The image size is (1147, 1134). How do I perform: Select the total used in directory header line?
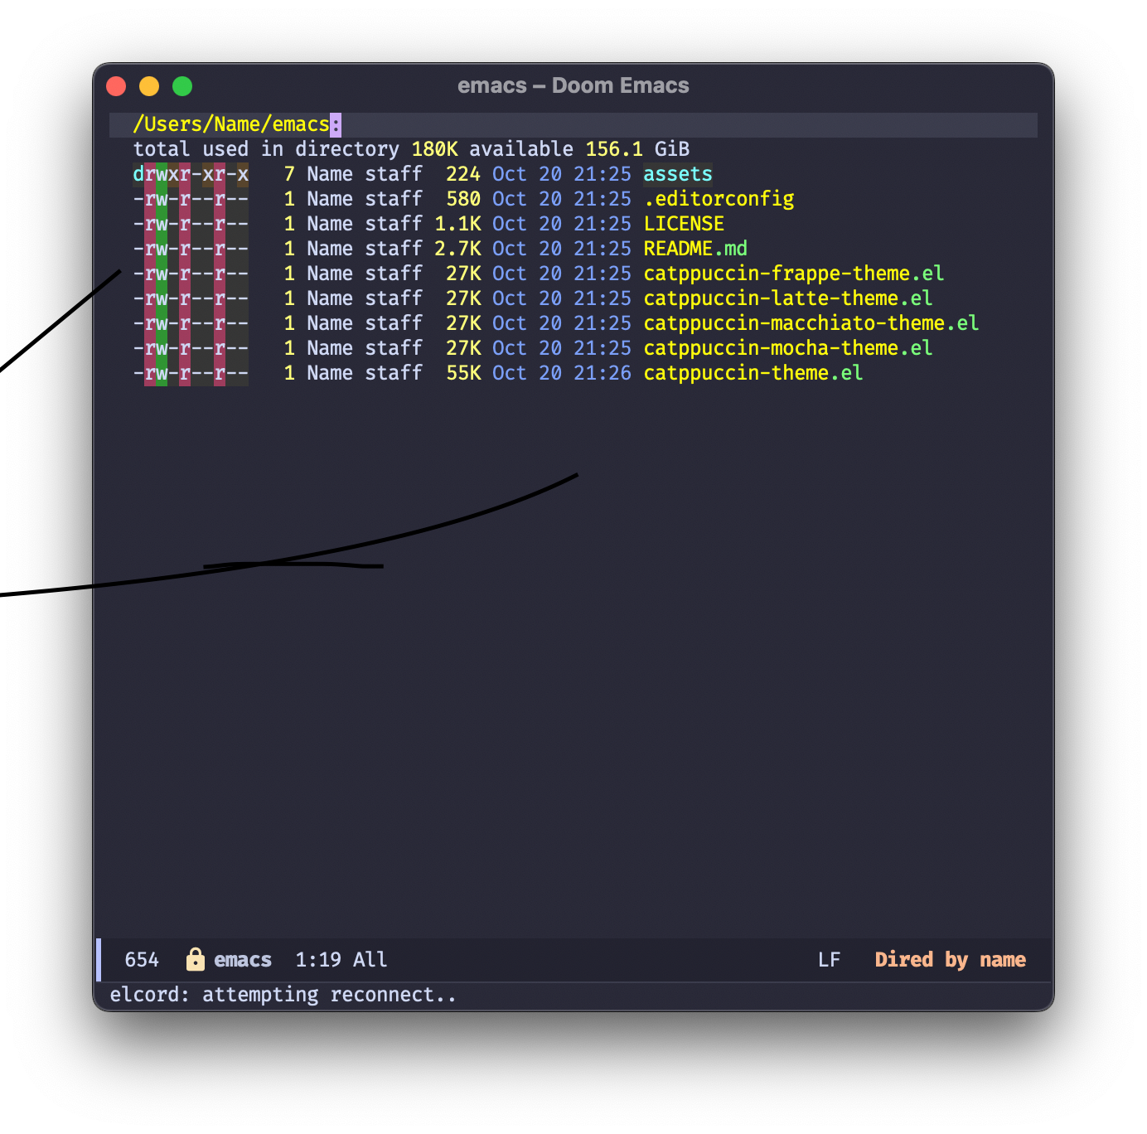[x=410, y=149]
